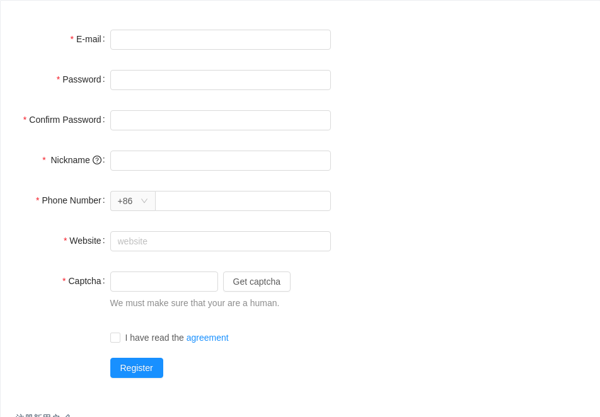Focus the E-mail input field
Screen dimensions: 600x417
pos(220,40)
